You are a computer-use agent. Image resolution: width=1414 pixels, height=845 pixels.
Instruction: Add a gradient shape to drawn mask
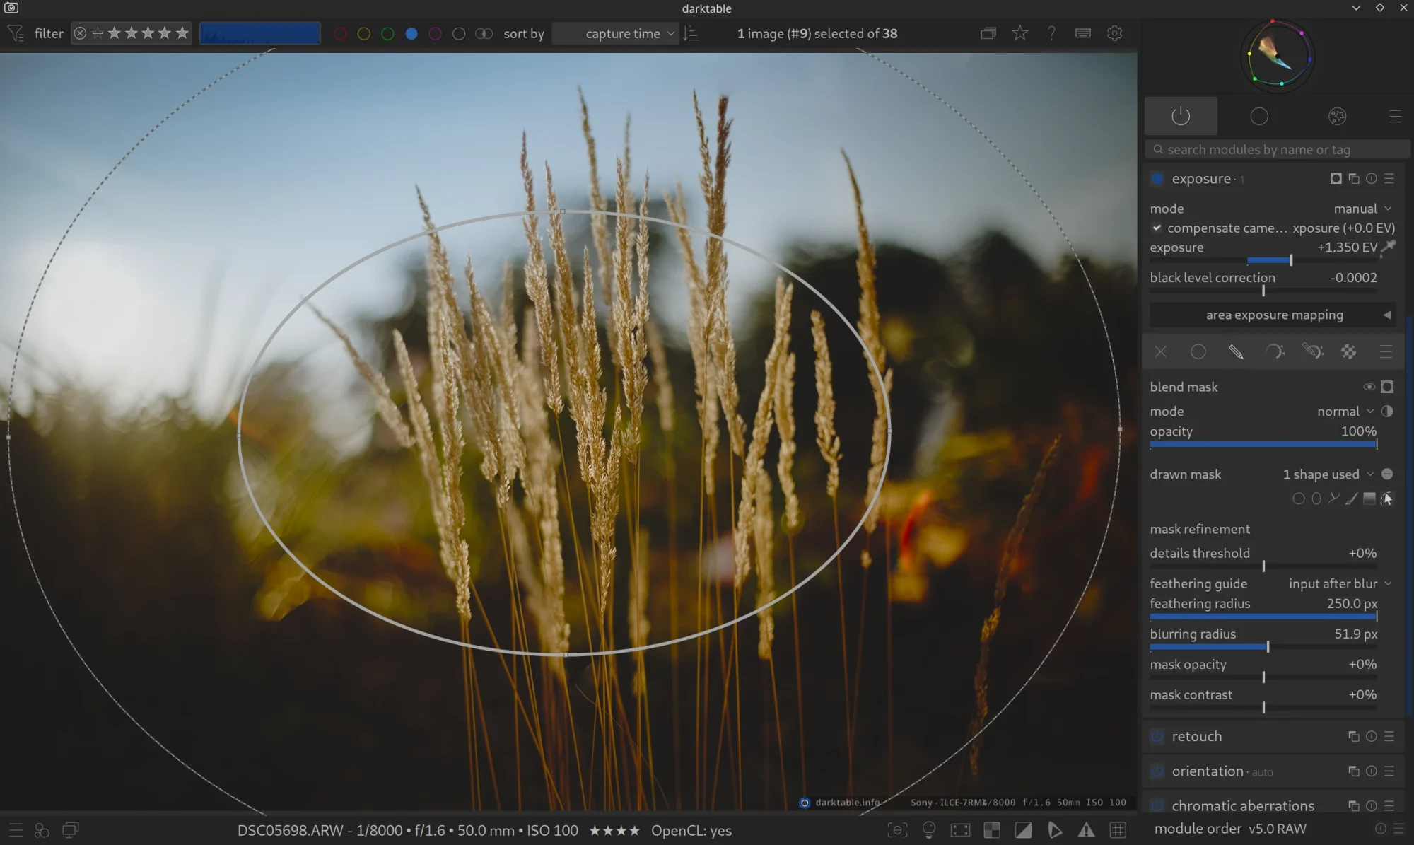(1369, 499)
